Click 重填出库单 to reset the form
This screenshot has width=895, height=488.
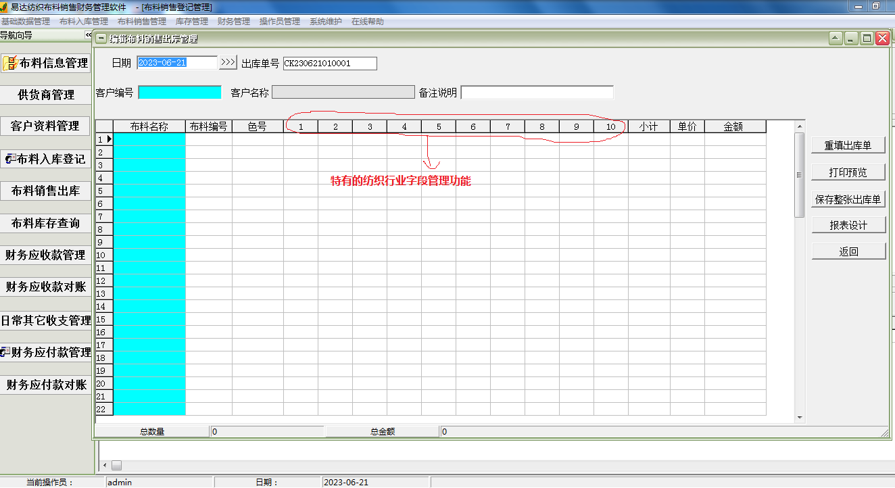pyautogui.click(x=848, y=145)
